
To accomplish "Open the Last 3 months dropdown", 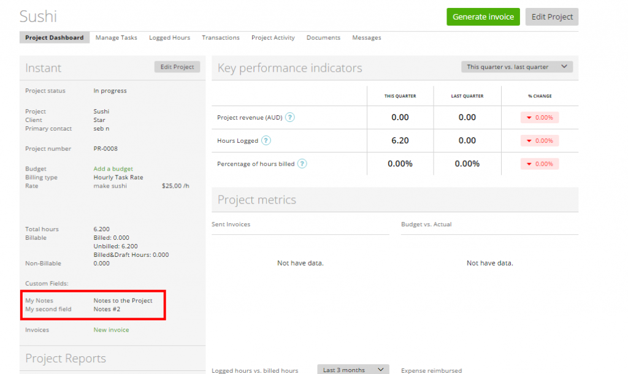I will 353,369.
